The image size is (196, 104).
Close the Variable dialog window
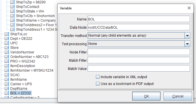189,8
